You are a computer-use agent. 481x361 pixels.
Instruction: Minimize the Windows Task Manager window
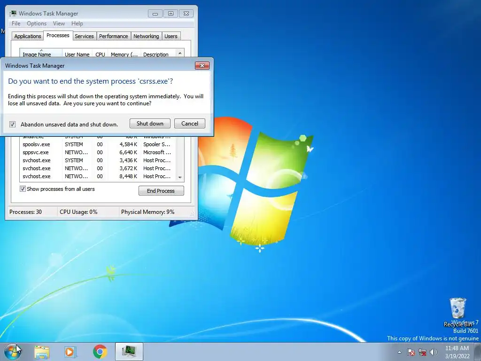pos(155,14)
